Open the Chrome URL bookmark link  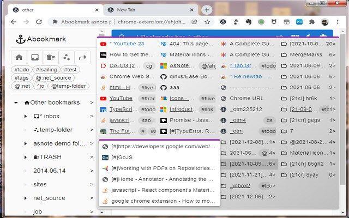245,98
